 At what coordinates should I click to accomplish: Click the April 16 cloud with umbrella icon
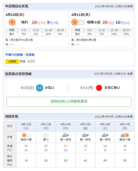point(105,135)
